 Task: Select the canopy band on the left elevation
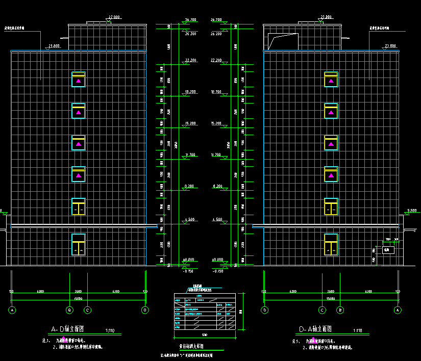(x=84, y=225)
